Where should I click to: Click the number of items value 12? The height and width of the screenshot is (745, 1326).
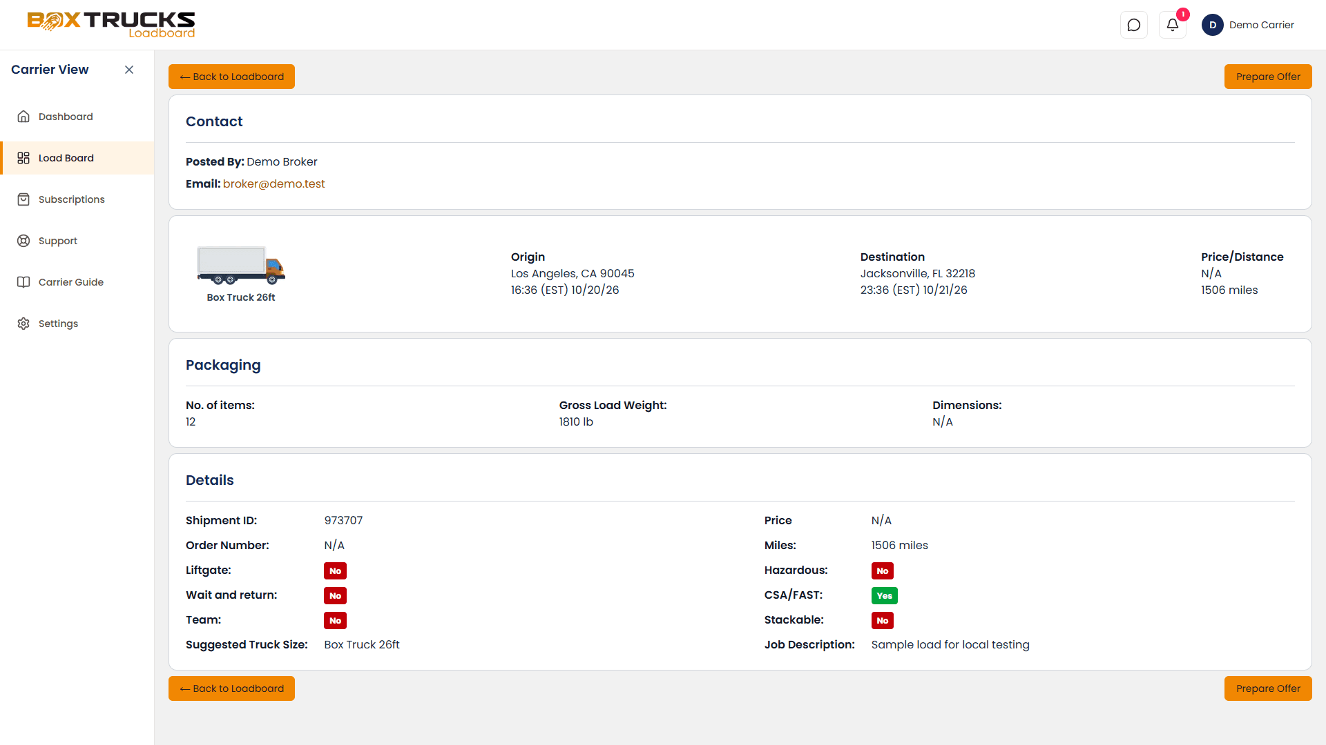pyautogui.click(x=191, y=421)
